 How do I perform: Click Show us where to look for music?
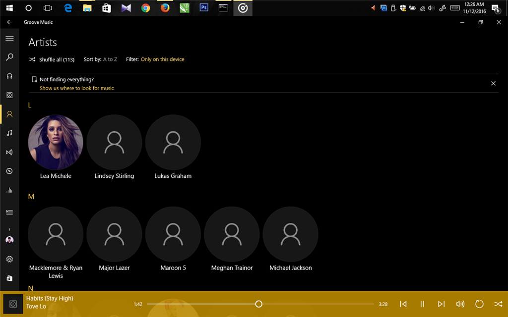pyautogui.click(x=77, y=88)
